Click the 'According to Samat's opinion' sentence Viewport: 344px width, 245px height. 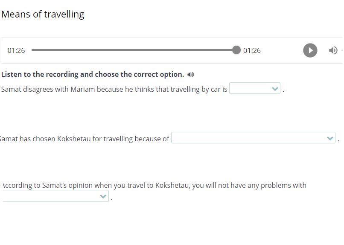coord(154,185)
